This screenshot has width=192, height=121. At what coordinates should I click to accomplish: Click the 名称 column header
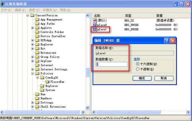(x=107, y=16)
